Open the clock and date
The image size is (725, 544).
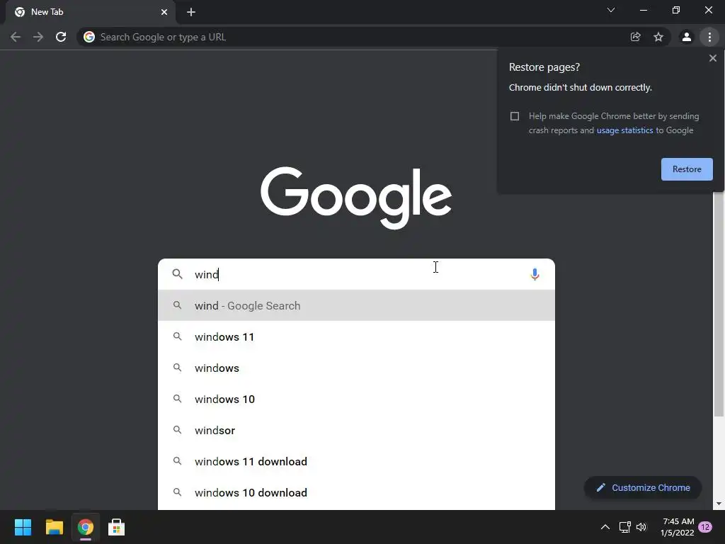tap(678, 527)
